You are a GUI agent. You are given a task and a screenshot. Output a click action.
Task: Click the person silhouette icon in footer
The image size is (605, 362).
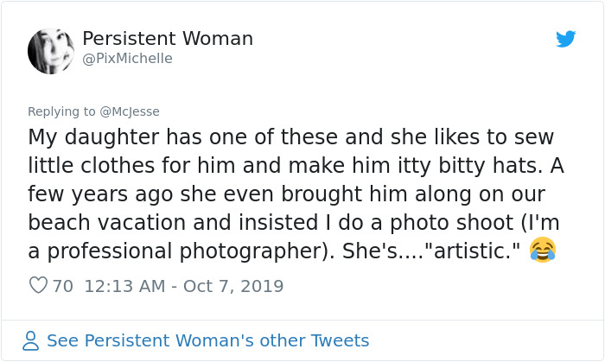pos(31,340)
